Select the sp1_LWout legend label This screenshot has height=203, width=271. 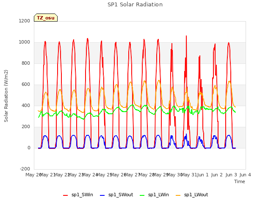(x=196, y=195)
